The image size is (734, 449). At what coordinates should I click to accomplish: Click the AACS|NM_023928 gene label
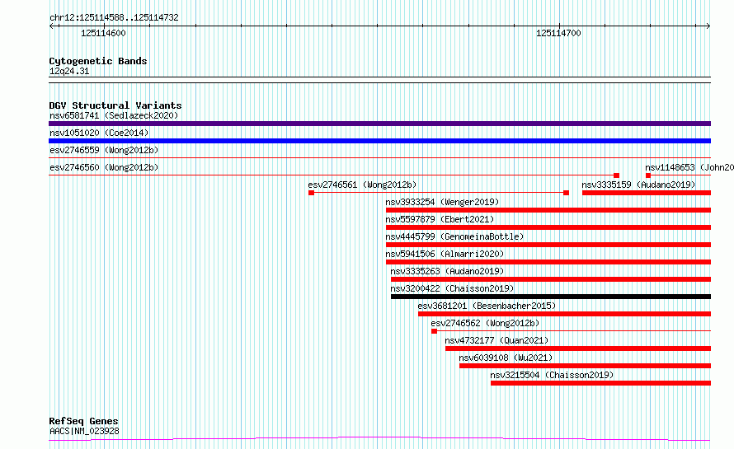pos(84,431)
